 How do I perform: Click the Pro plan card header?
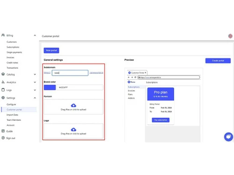pyautogui.click(x=161, y=94)
